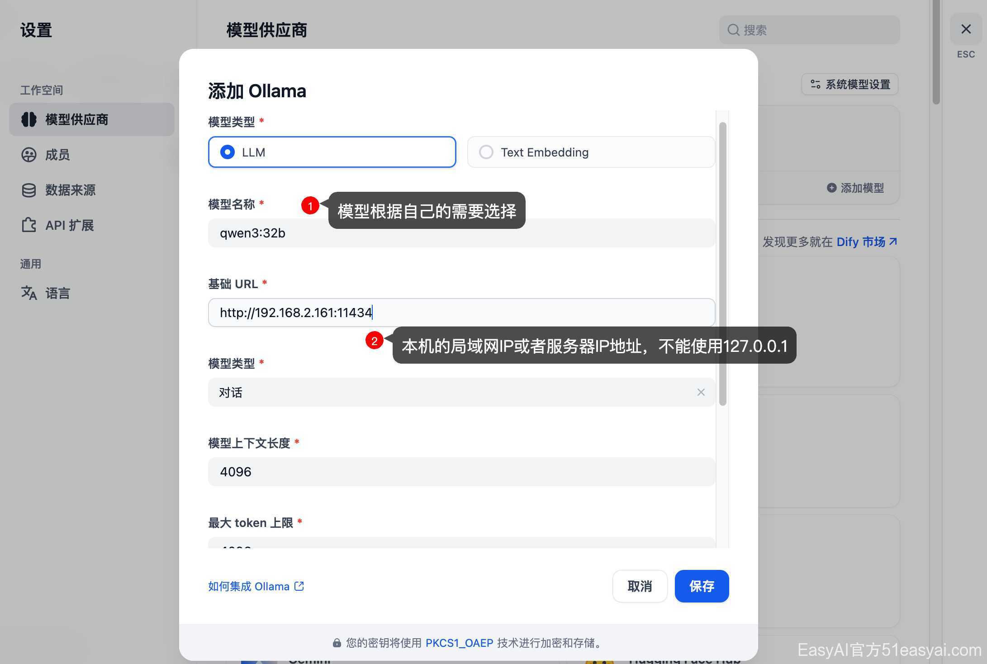This screenshot has width=987, height=664.
Task: Click the search box in 模型供应商 header
Action: click(x=809, y=30)
